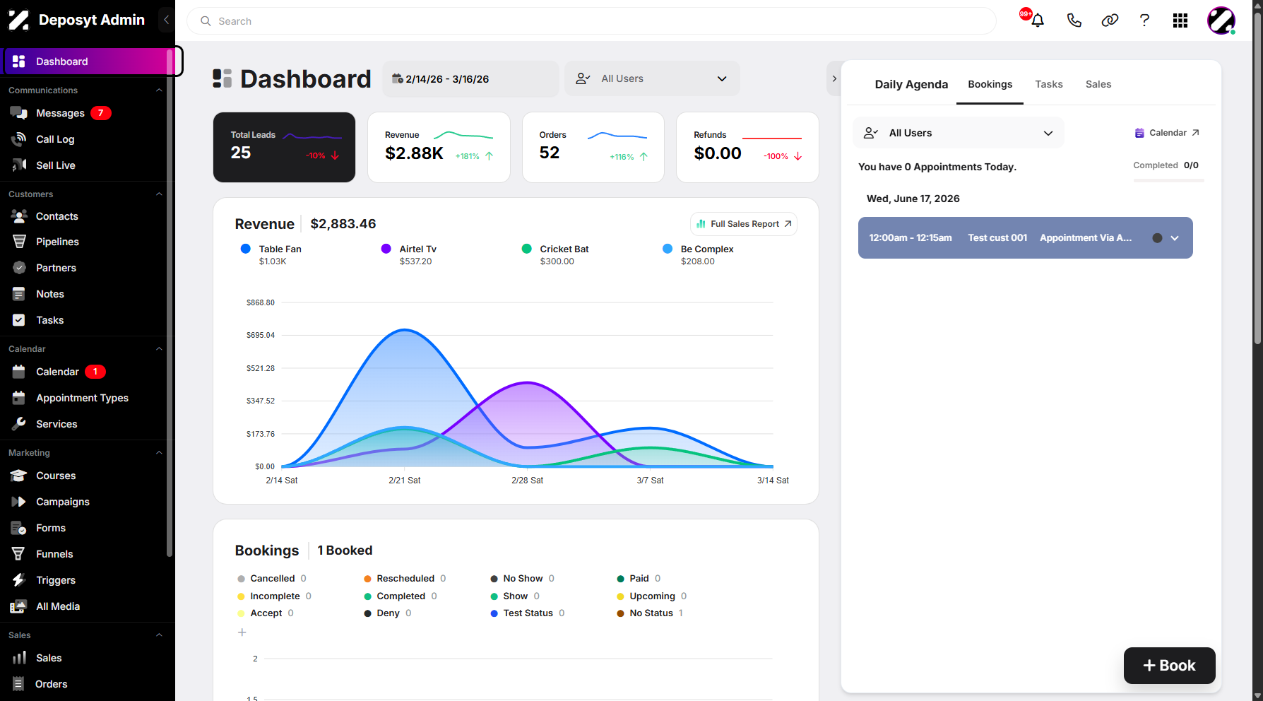This screenshot has width=1263, height=701.
Task: Click the Tasks checkmark icon in sidebar
Action: (19, 320)
